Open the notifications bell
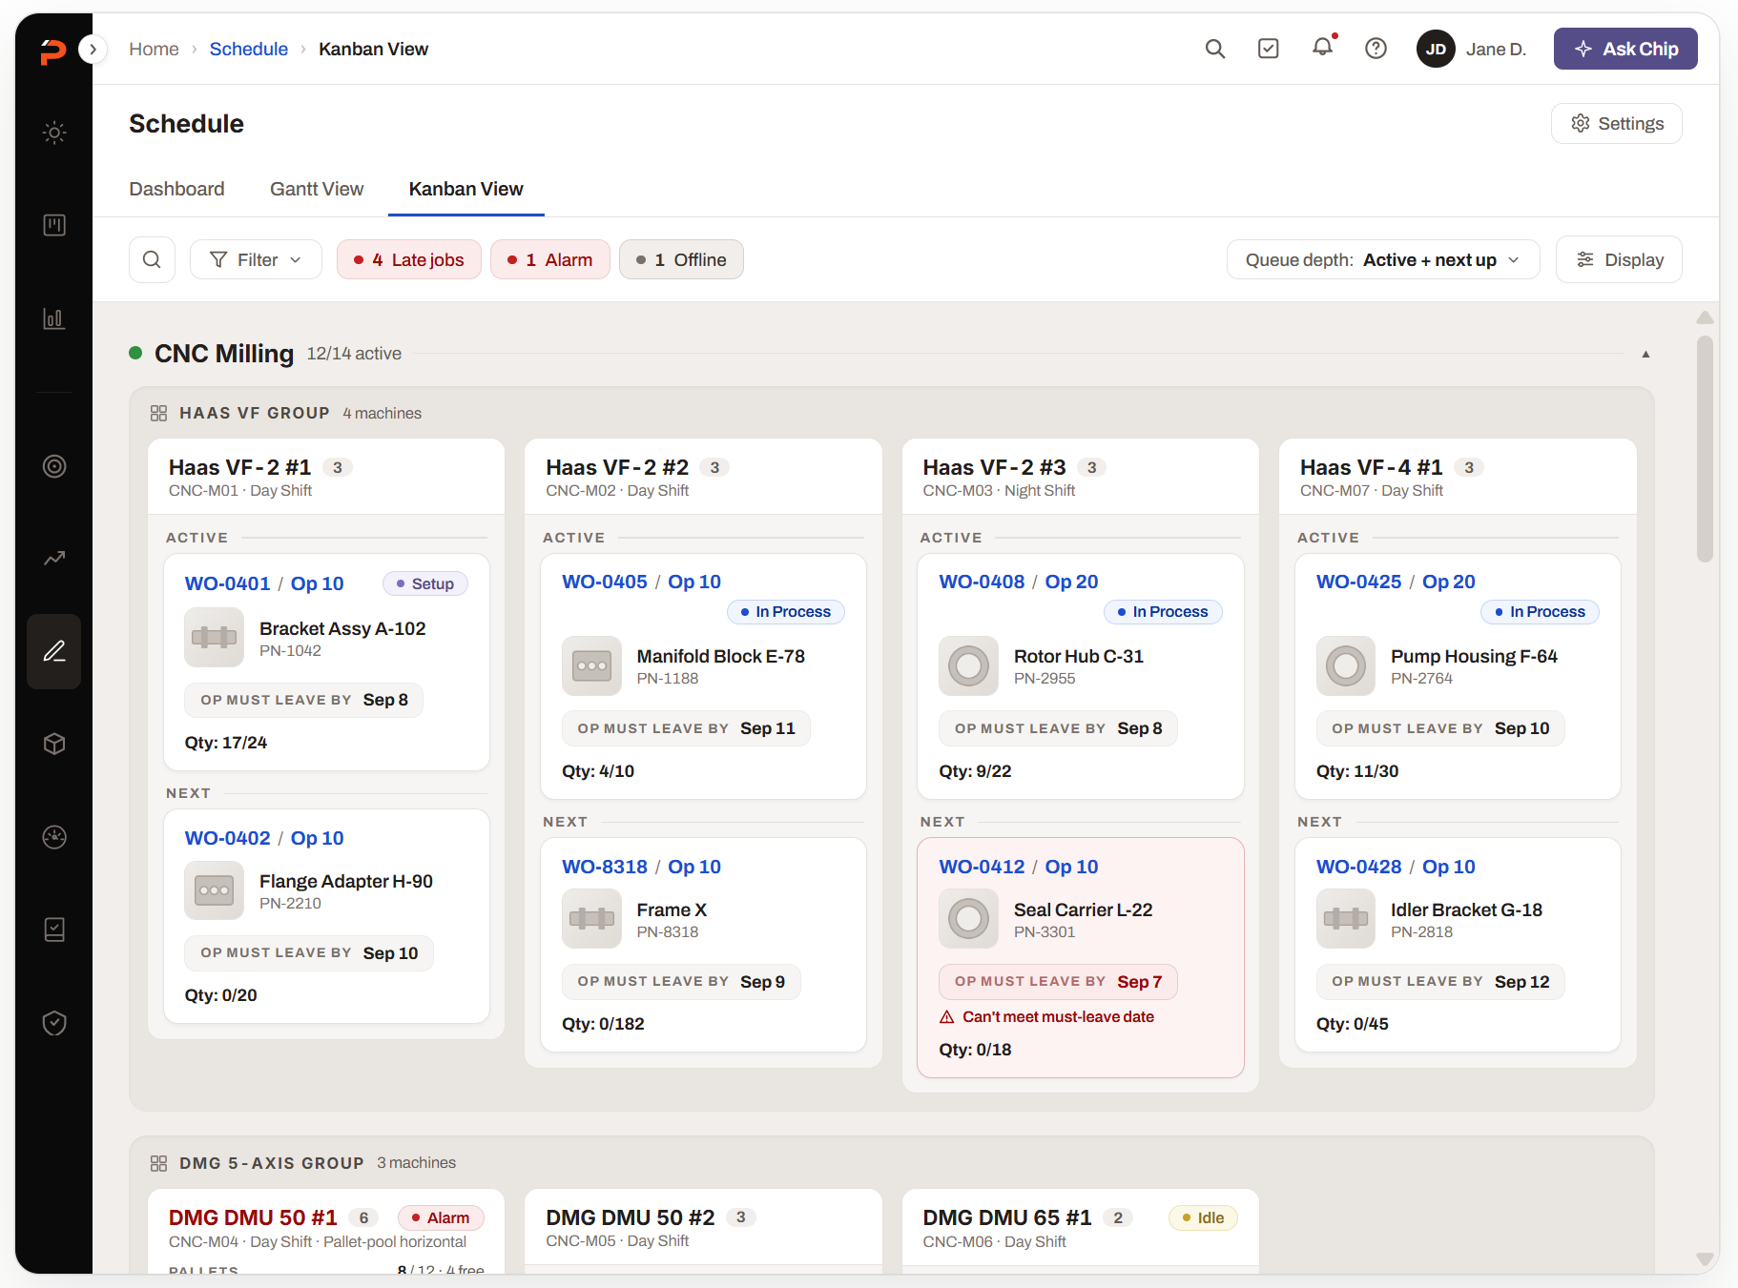 pyautogui.click(x=1322, y=48)
